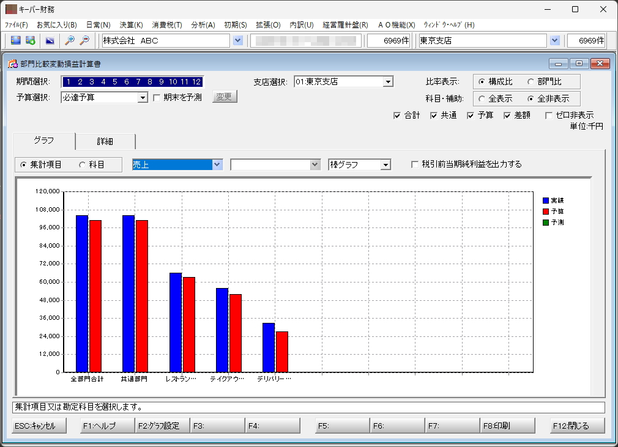Viewport: 618px width, 447px height.
Task: Open the 拡張(O) menu
Action: (x=268, y=25)
